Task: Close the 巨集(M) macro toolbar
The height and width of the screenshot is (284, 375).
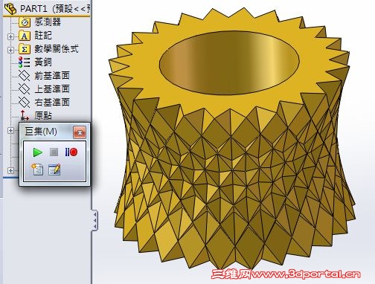Action: (x=80, y=132)
